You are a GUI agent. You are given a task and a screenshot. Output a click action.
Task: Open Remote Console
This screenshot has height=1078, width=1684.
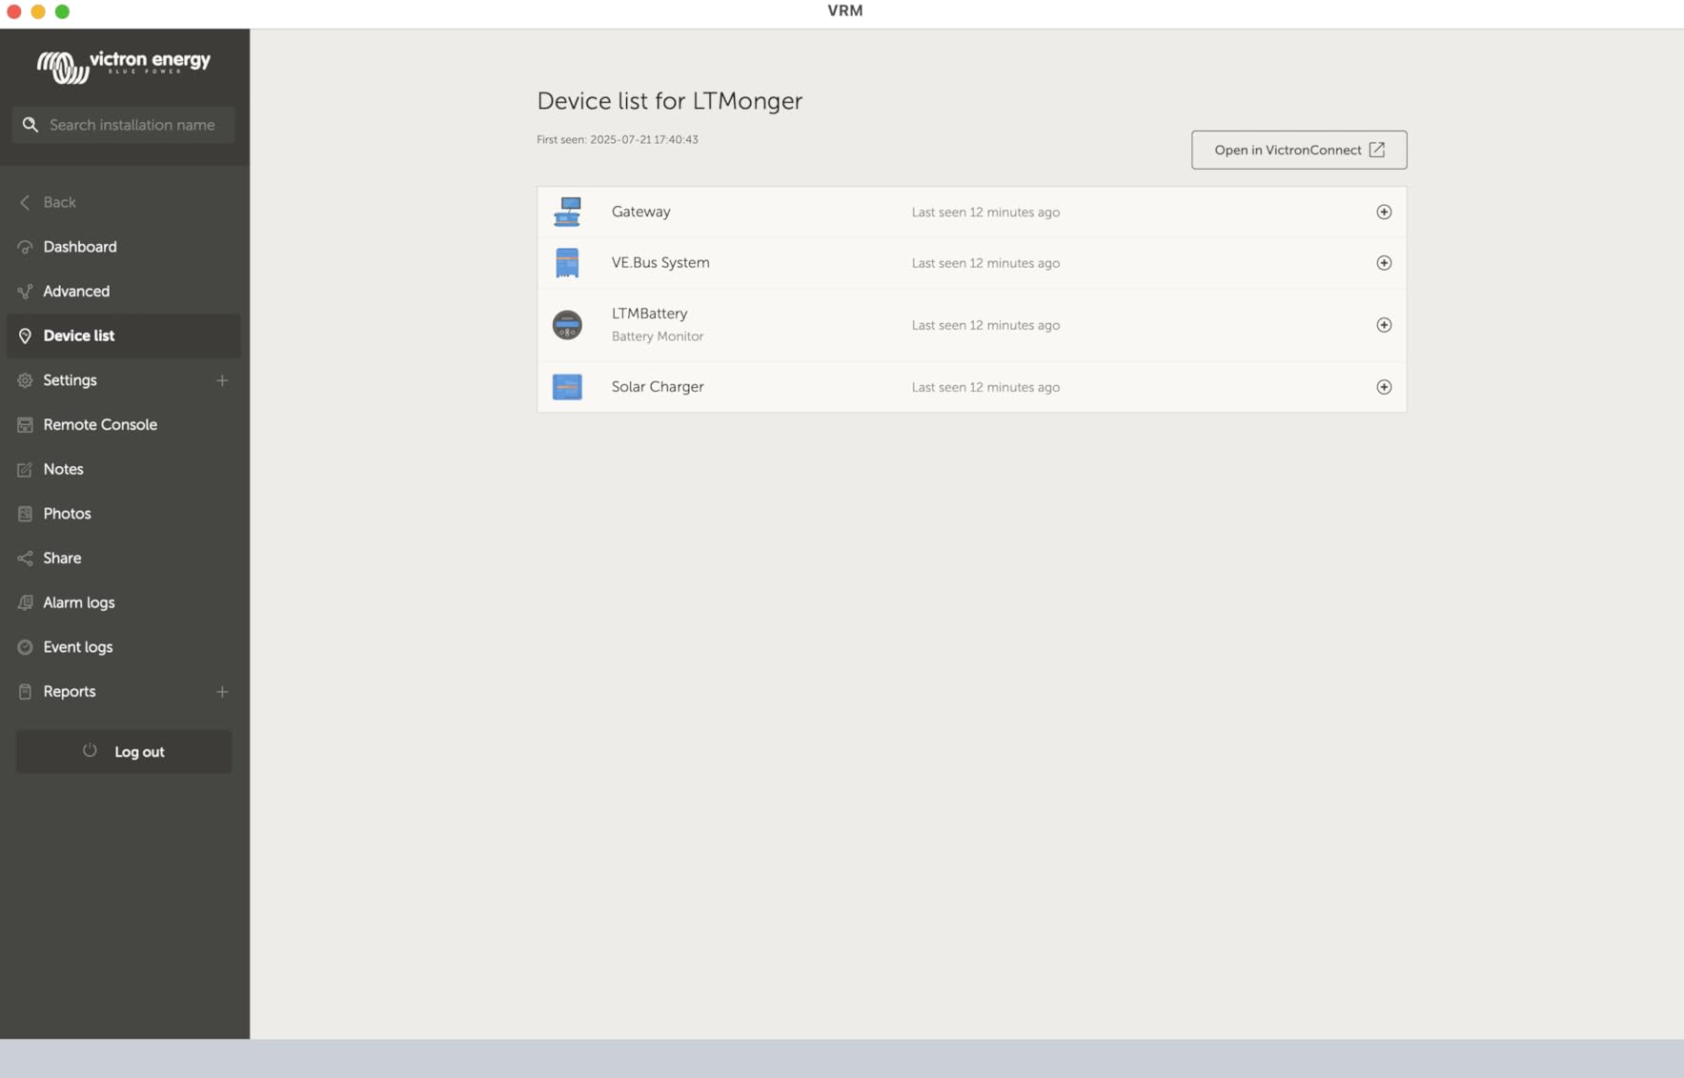pos(124,425)
